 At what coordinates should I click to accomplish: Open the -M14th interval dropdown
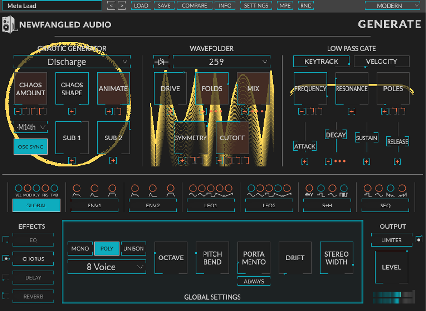tap(31, 127)
